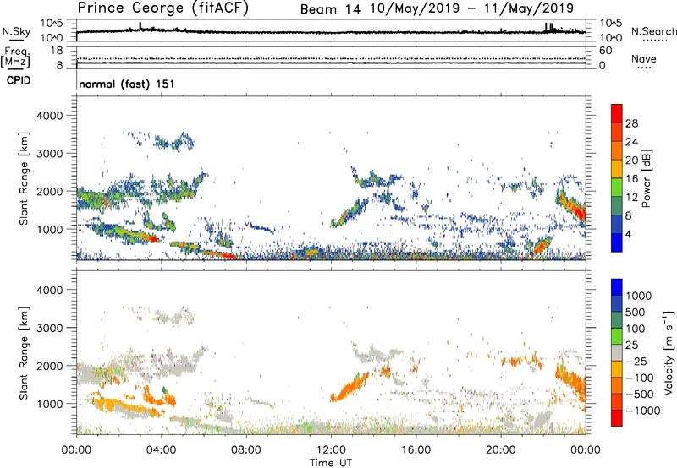The width and height of the screenshot is (677, 468).
Task: Click the gray band of velocity color bar
Action: [x=617, y=353]
